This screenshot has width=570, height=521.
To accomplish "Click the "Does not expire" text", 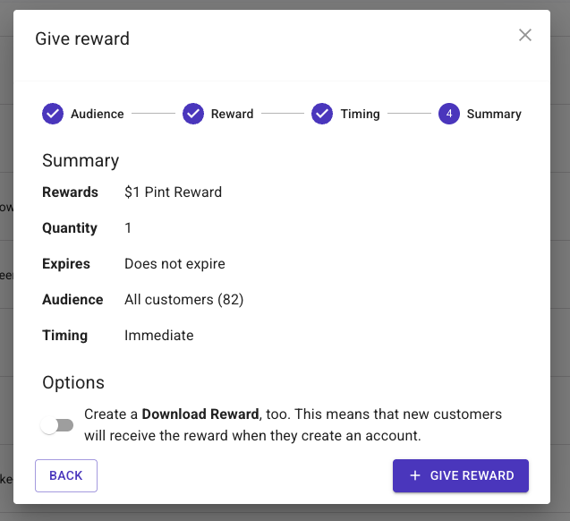I will (x=174, y=263).
